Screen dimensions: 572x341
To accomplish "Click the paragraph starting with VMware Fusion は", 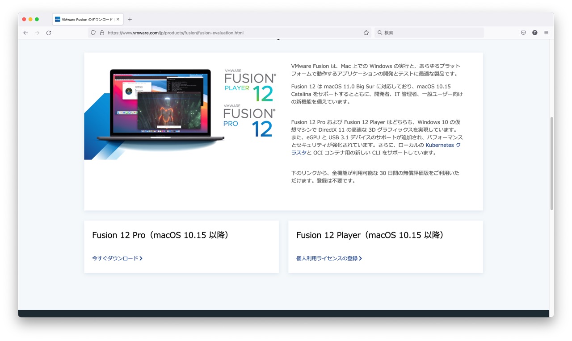I will (x=376, y=70).
